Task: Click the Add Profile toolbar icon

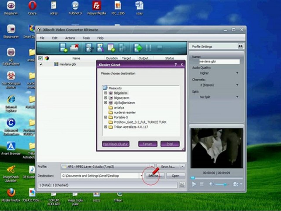Action: (111, 48)
